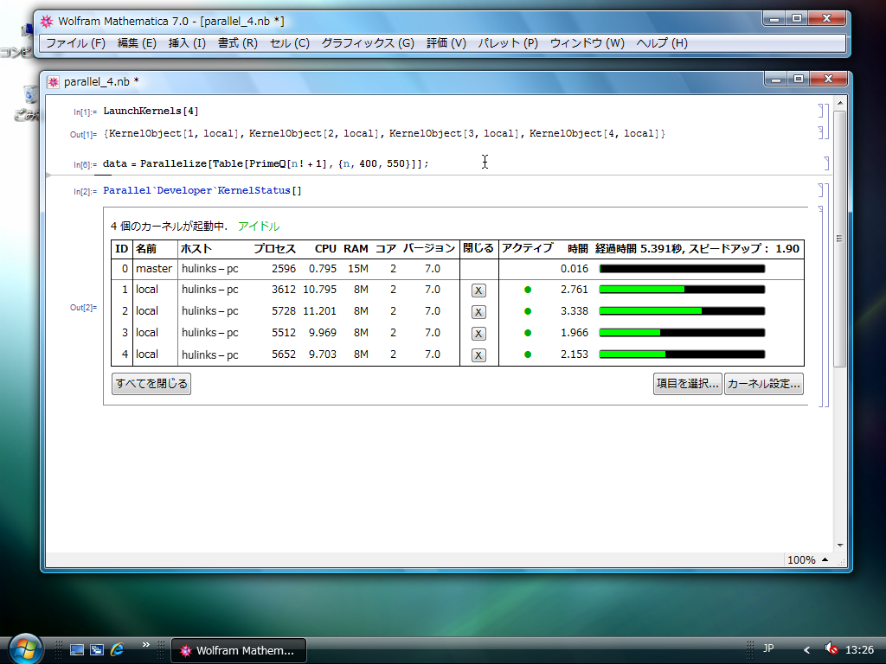Click process value 3612

point(284,290)
